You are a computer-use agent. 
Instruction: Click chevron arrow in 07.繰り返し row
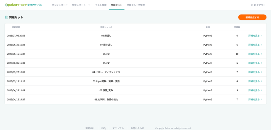pyautogui.click(x=262, y=45)
